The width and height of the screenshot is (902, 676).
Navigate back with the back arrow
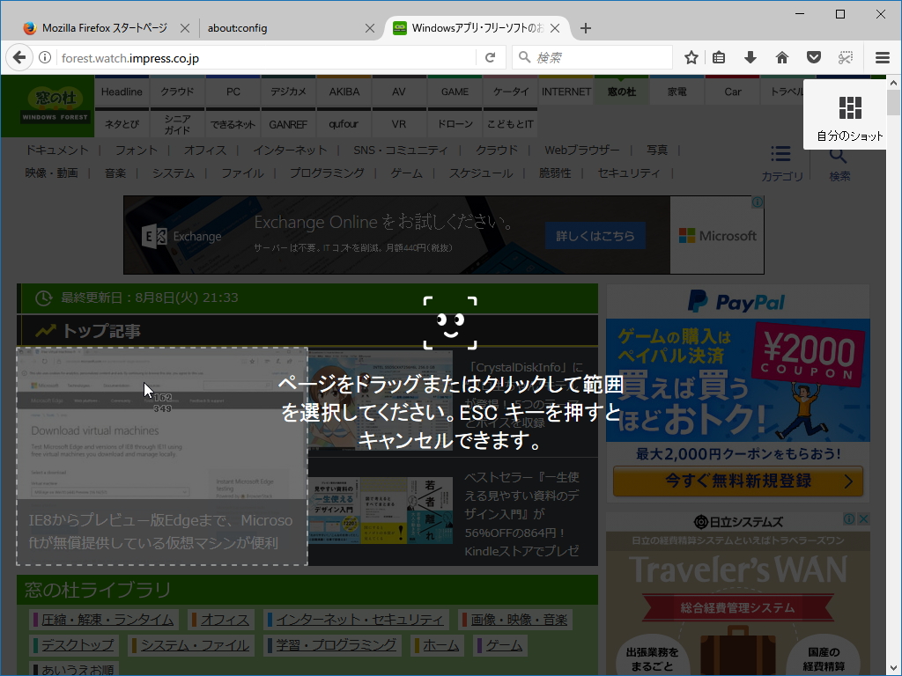pos(18,56)
